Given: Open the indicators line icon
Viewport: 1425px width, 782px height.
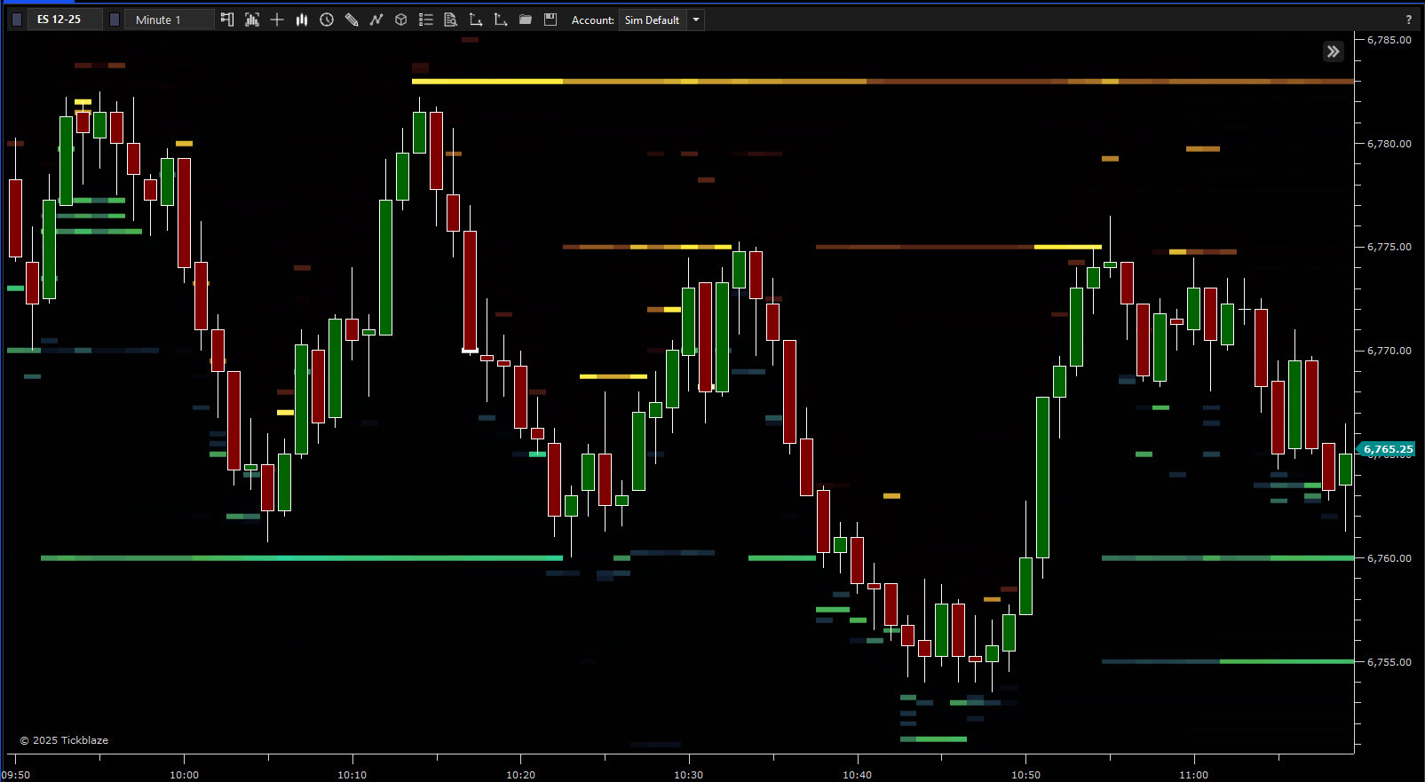Looking at the screenshot, I should point(376,20).
